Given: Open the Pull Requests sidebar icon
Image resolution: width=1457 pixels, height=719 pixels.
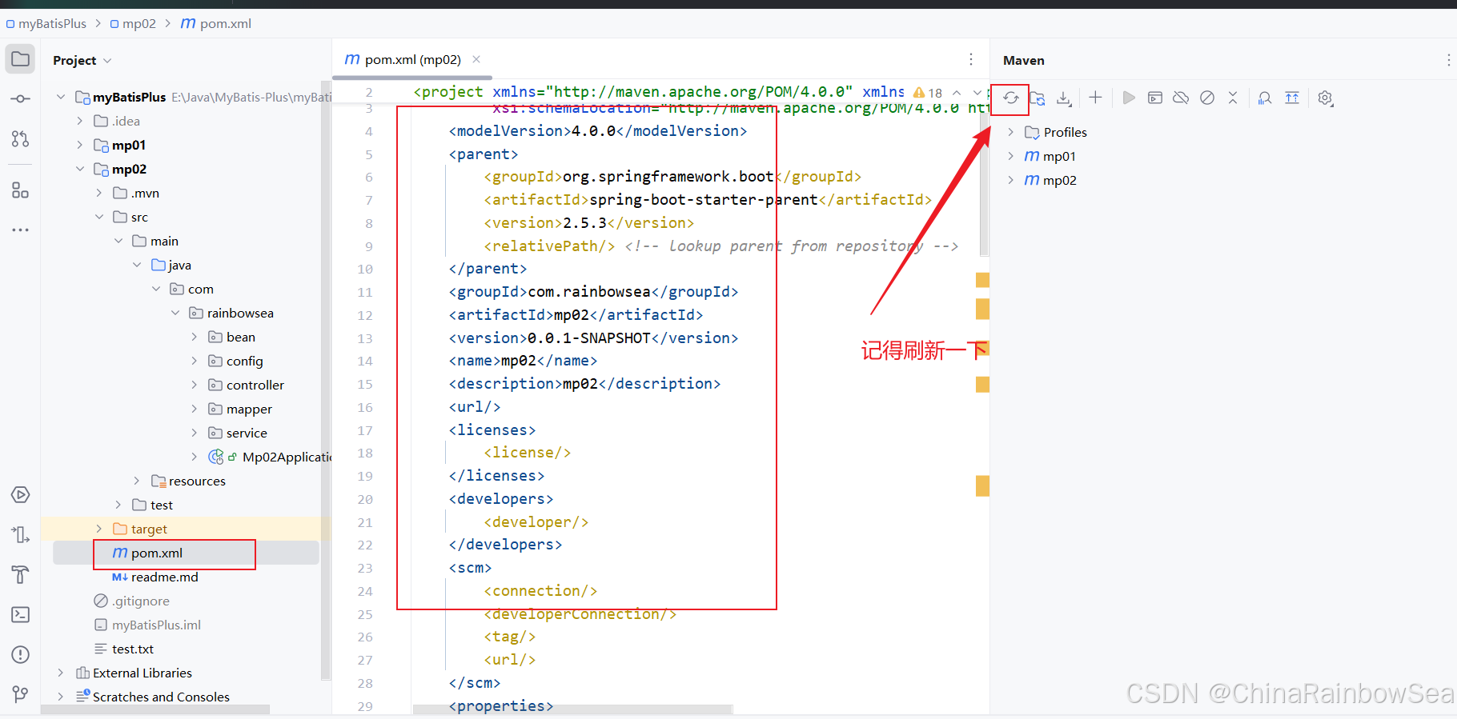Looking at the screenshot, I should point(20,139).
